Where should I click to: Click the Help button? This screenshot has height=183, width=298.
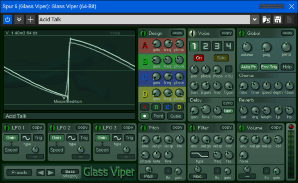(x=287, y=67)
